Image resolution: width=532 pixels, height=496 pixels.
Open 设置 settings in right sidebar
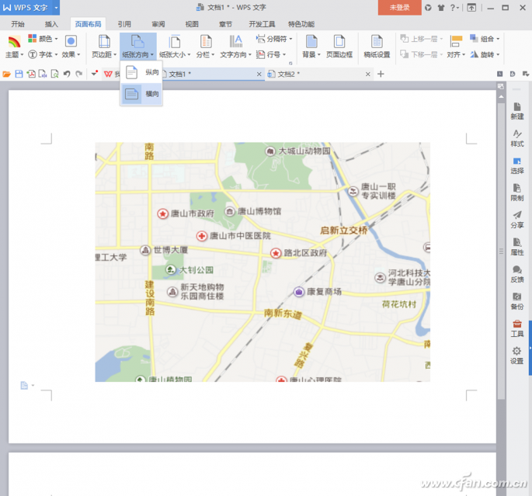pyautogui.click(x=516, y=355)
